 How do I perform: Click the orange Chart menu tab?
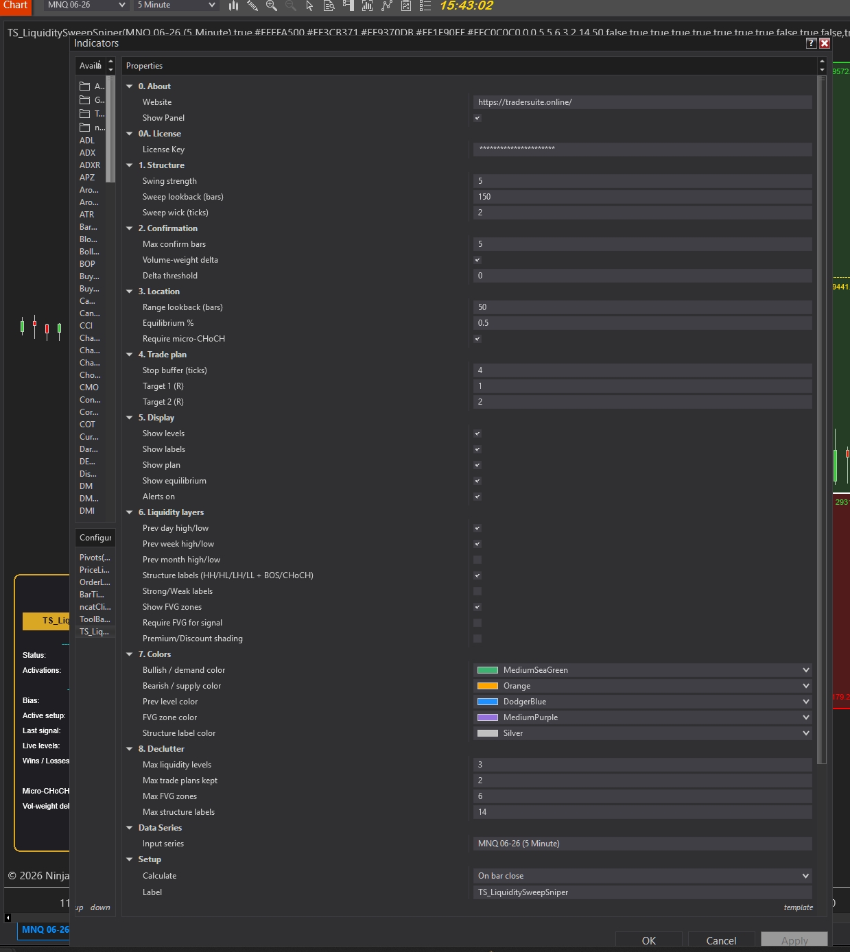[16, 6]
